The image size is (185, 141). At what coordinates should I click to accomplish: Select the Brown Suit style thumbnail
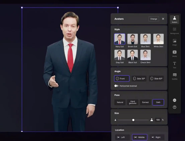pos(132,39)
